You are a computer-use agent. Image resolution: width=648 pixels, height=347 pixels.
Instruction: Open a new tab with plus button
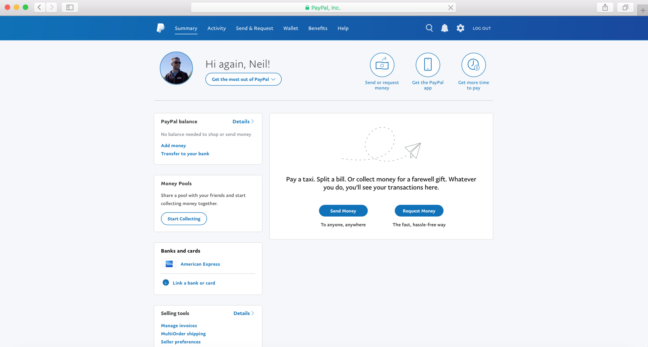643,10
